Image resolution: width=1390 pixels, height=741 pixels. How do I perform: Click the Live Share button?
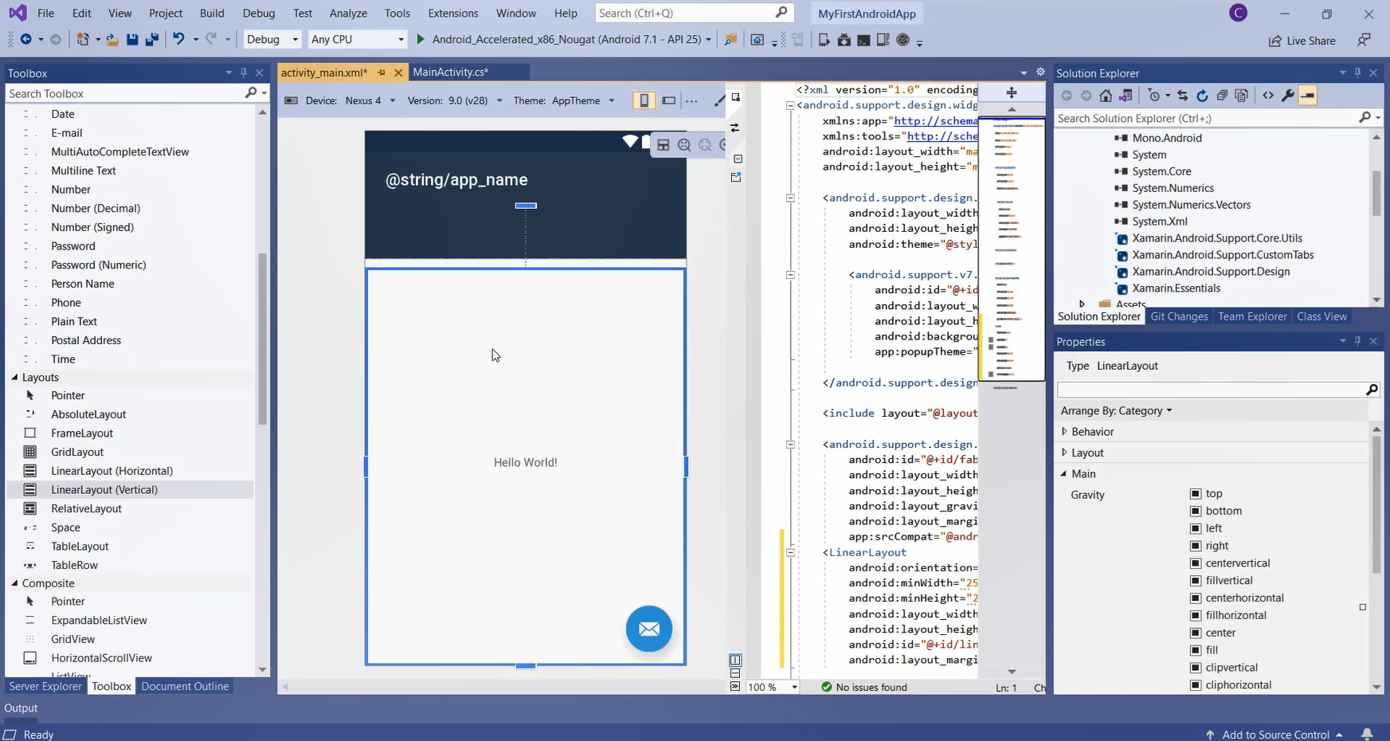pos(1302,41)
